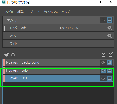Click the import render setup icon
117x104 pixels.
pyautogui.click(x=13, y=54)
